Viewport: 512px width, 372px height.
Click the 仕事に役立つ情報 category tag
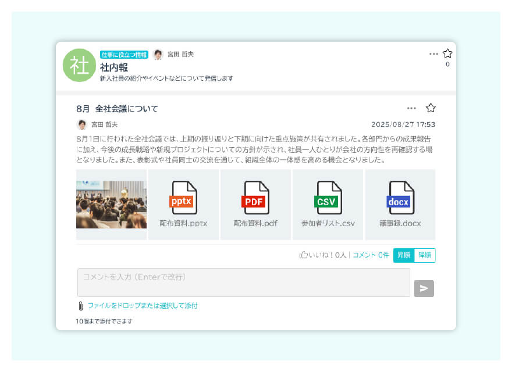(124, 55)
